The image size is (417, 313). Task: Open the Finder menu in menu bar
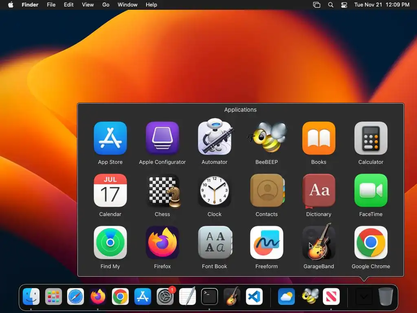pos(30,5)
